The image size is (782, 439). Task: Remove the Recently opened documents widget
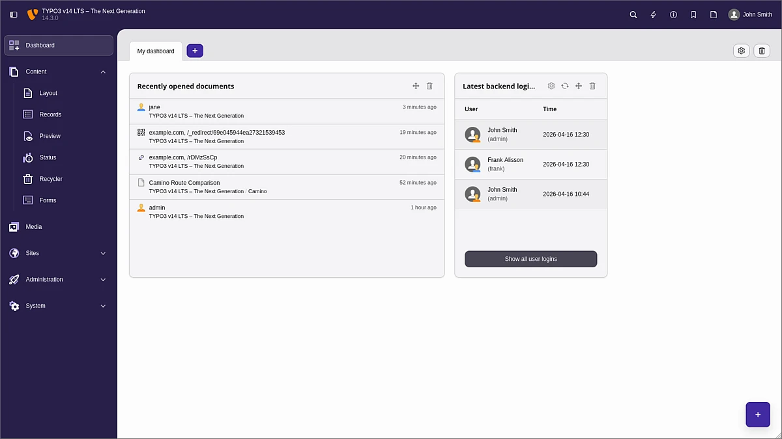click(x=429, y=86)
